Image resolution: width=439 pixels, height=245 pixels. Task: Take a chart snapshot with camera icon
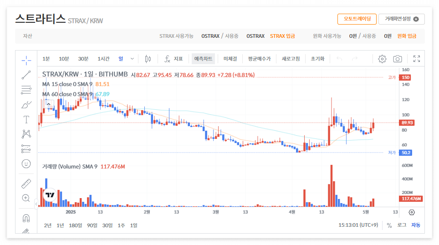pos(398,59)
